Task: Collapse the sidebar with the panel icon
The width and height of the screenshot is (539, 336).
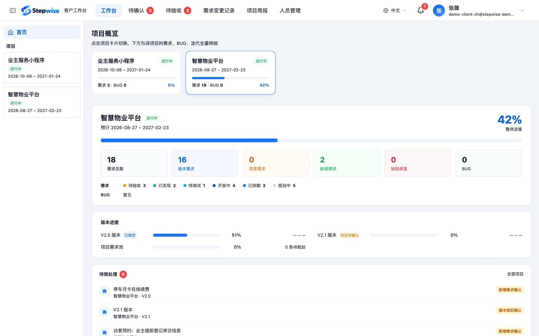Action: point(13,10)
